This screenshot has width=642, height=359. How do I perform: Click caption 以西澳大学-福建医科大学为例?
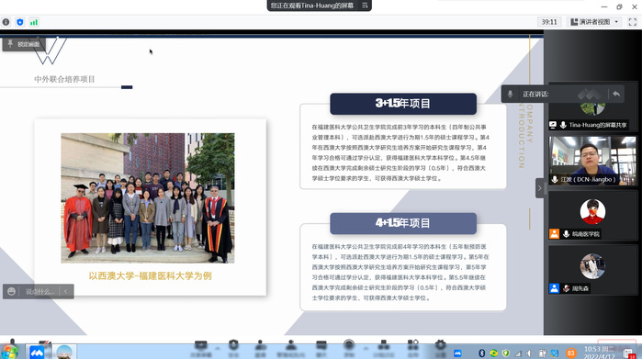tap(151, 275)
